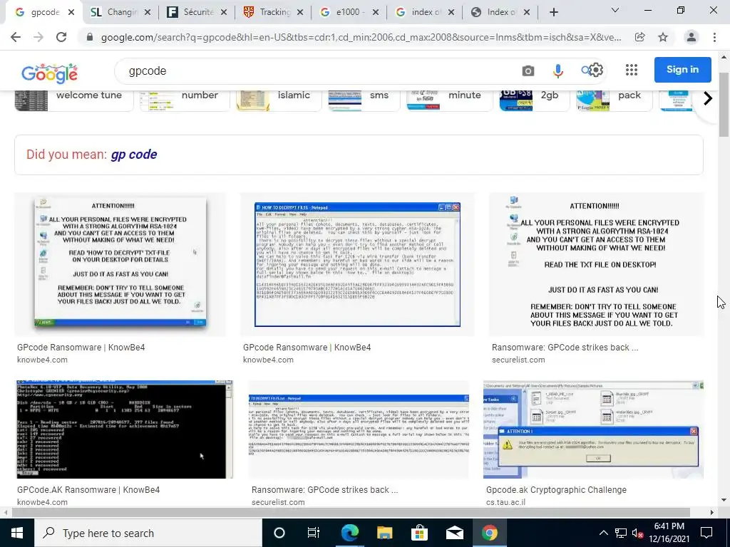Open Microsoft Store from taskbar

419,533
